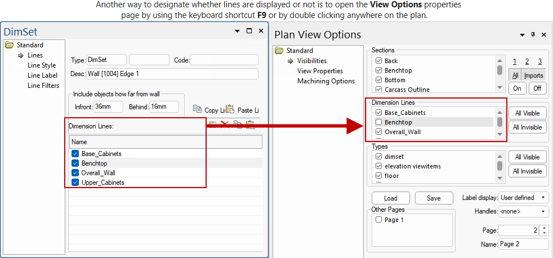Click the Load button
The image size is (553, 258).
(x=391, y=198)
